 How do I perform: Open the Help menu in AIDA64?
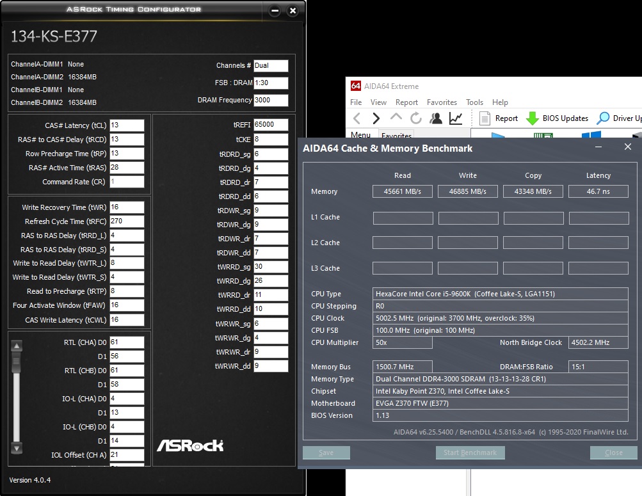pyautogui.click(x=500, y=102)
